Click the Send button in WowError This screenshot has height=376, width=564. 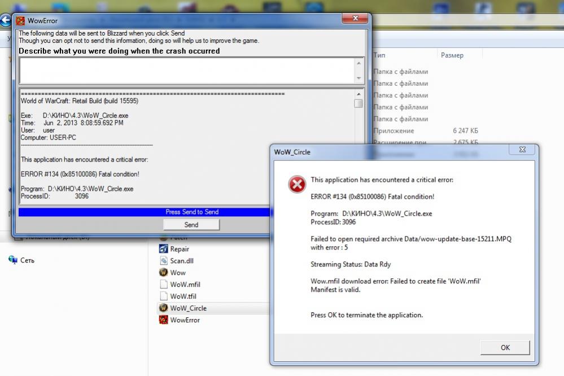(x=191, y=225)
